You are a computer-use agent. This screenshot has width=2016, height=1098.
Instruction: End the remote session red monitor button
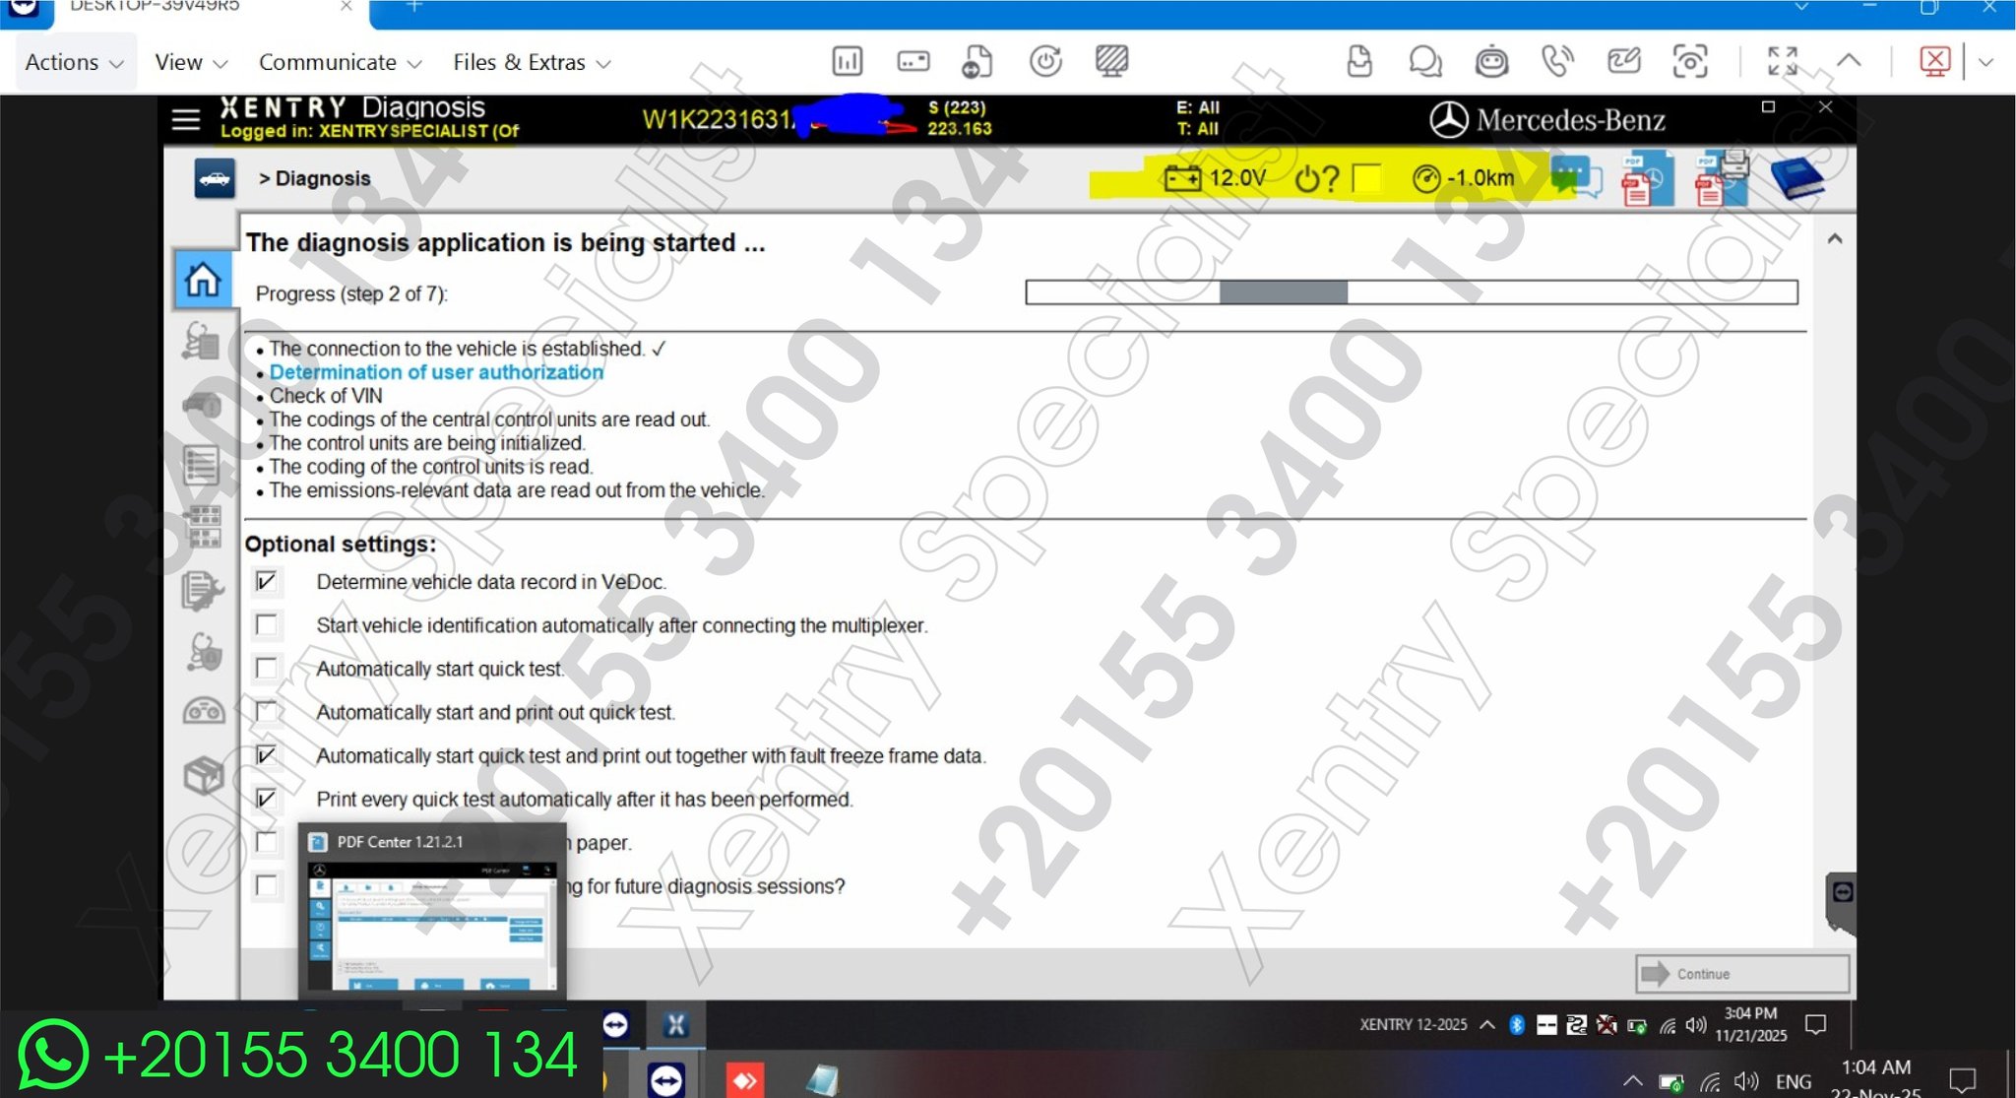[1934, 61]
